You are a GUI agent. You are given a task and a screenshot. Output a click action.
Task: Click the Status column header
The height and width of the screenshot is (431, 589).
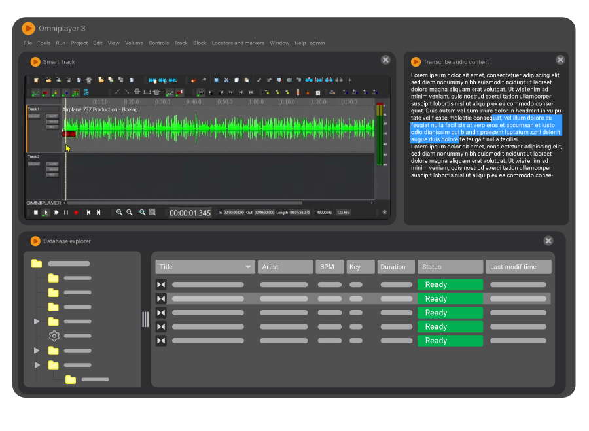[x=450, y=267]
